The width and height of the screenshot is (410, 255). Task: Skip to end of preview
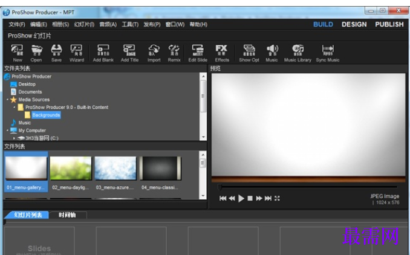click(x=268, y=198)
